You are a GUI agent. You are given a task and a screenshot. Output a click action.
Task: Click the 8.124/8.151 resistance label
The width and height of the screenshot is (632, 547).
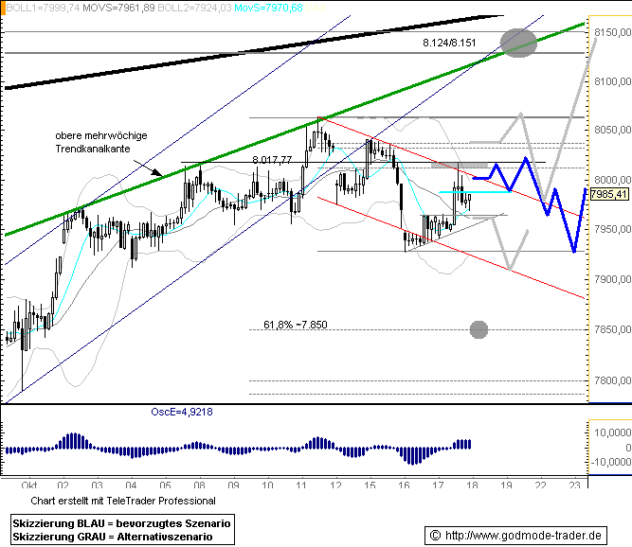[x=449, y=43]
